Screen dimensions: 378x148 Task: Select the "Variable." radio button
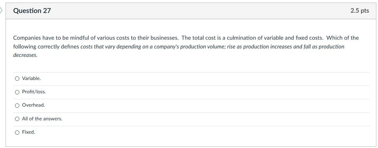click(x=17, y=78)
